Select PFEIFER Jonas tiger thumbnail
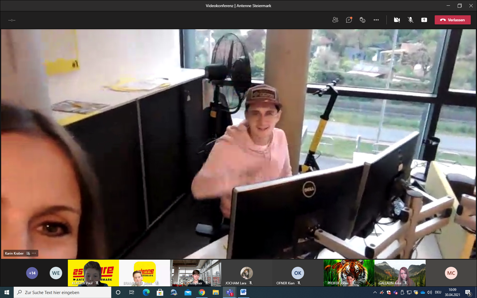Image resolution: width=477 pixels, height=298 pixels. point(349,273)
